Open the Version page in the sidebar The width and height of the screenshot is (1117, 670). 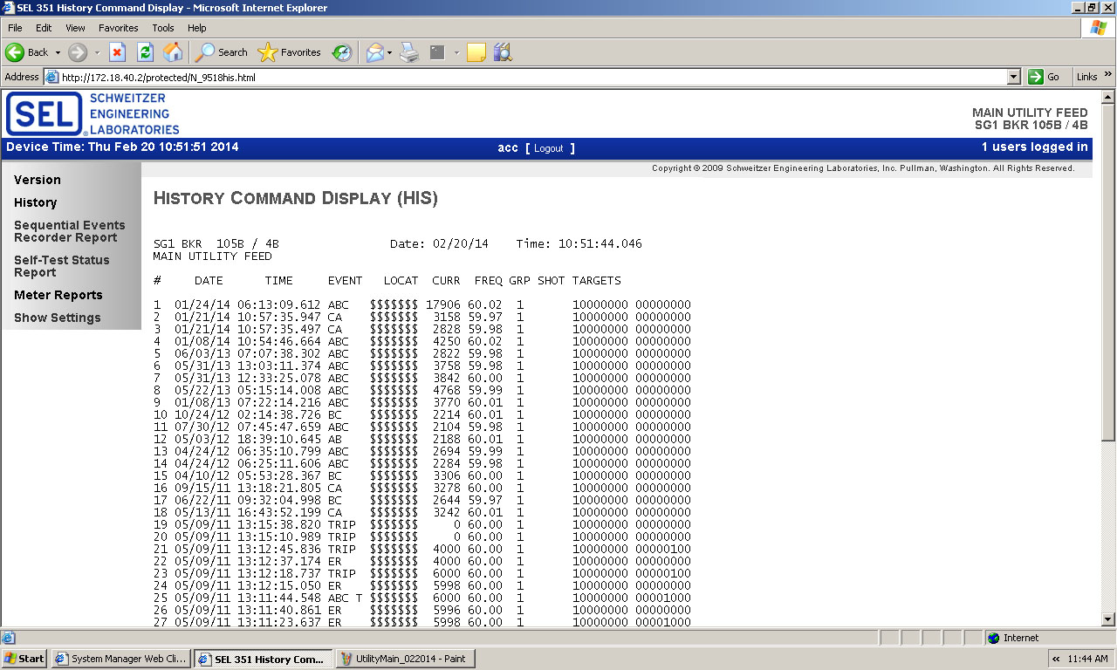tap(38, 180)
